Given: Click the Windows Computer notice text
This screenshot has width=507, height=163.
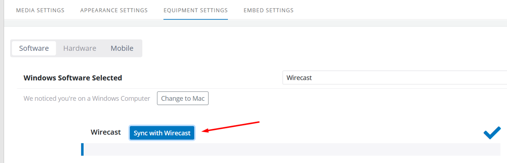Looking at the screenshot, I should point(87,98).
